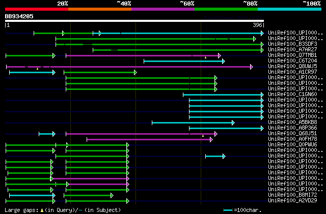Click the purple alignment segment in the Q7TMB1 row

point(143,55)
